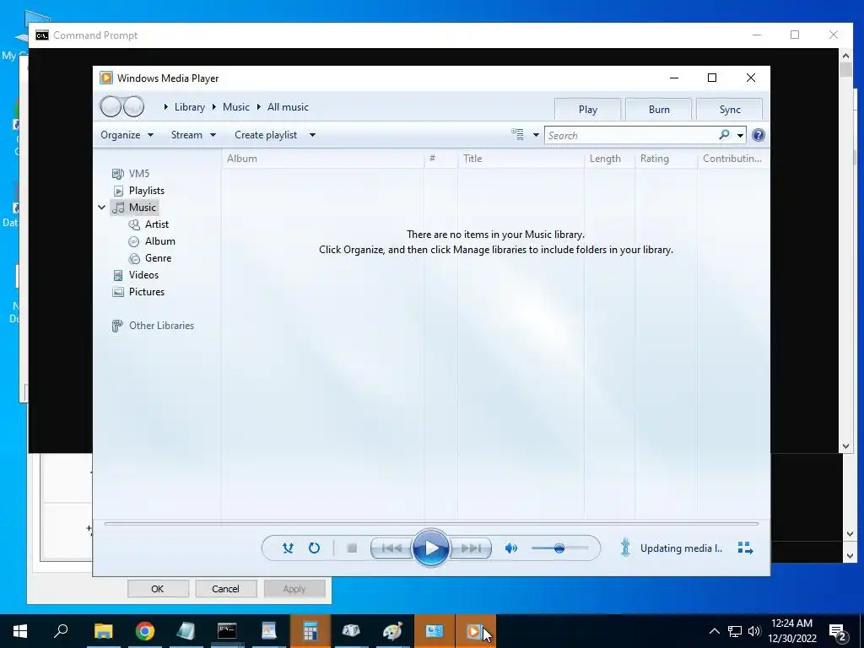The image size is (864, 648).
Task: Sort by track number # column header
Action: pyautogui.click(x=440, y=159)
